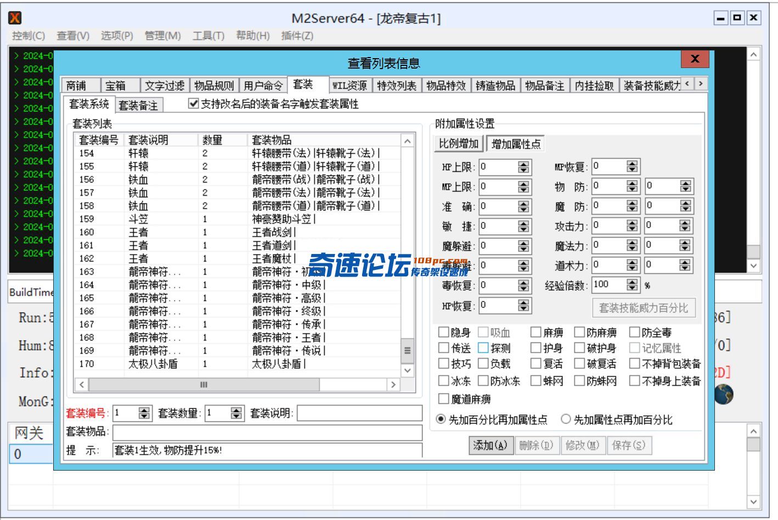The width and height of the screenshot is (778, 520).
Task: Click the globe icon in main window
Action: (x=724, y=394)
